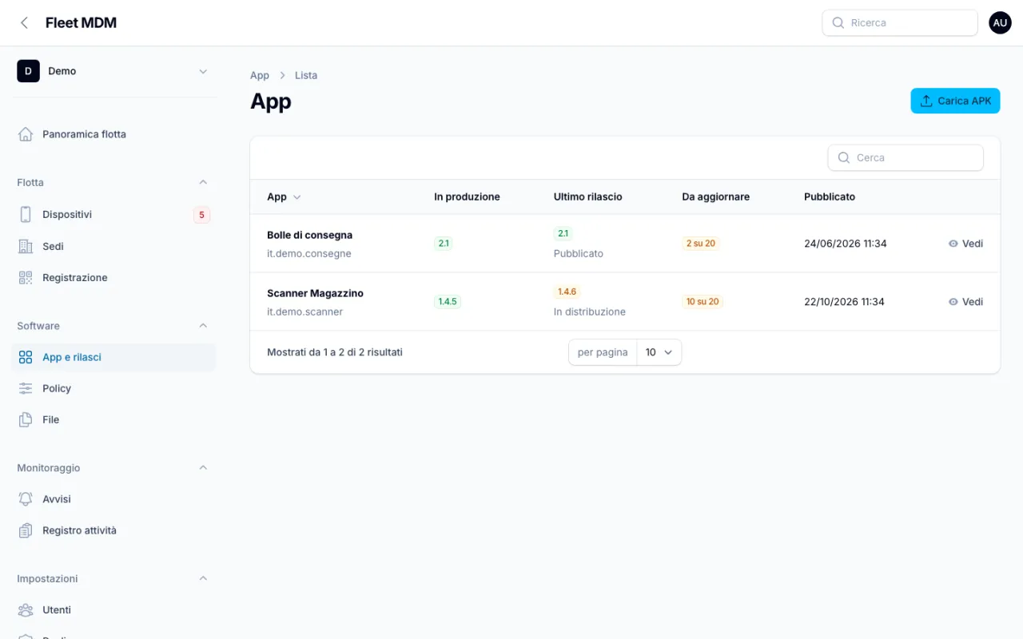Open the Dispositivi section

click(x=113, y=215)
